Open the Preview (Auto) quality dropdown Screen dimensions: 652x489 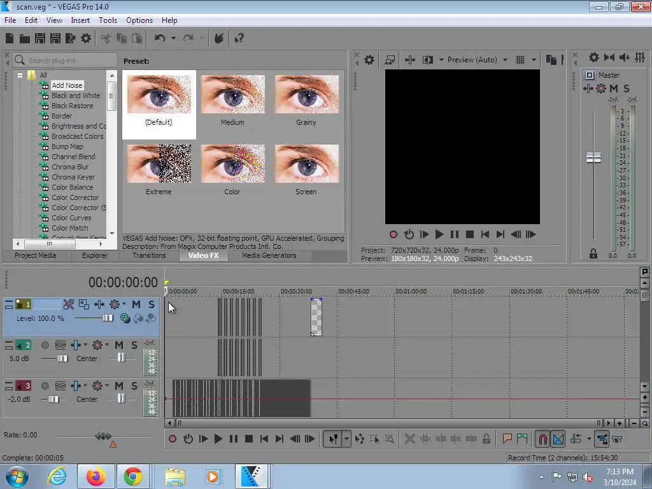505,60
